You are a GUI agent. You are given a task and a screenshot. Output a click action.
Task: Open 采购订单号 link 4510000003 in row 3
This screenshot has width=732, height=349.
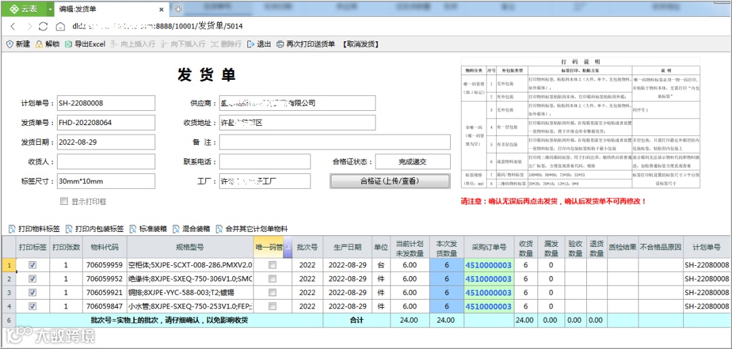click(488, 293)
